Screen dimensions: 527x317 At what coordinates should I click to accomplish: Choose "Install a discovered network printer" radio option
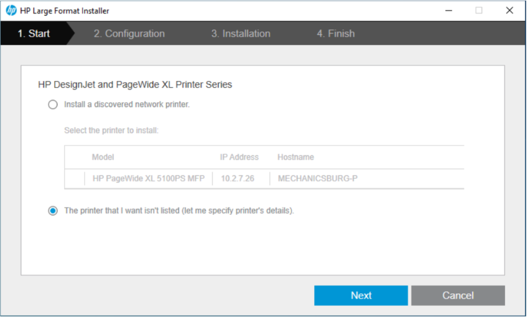point(53,105)
